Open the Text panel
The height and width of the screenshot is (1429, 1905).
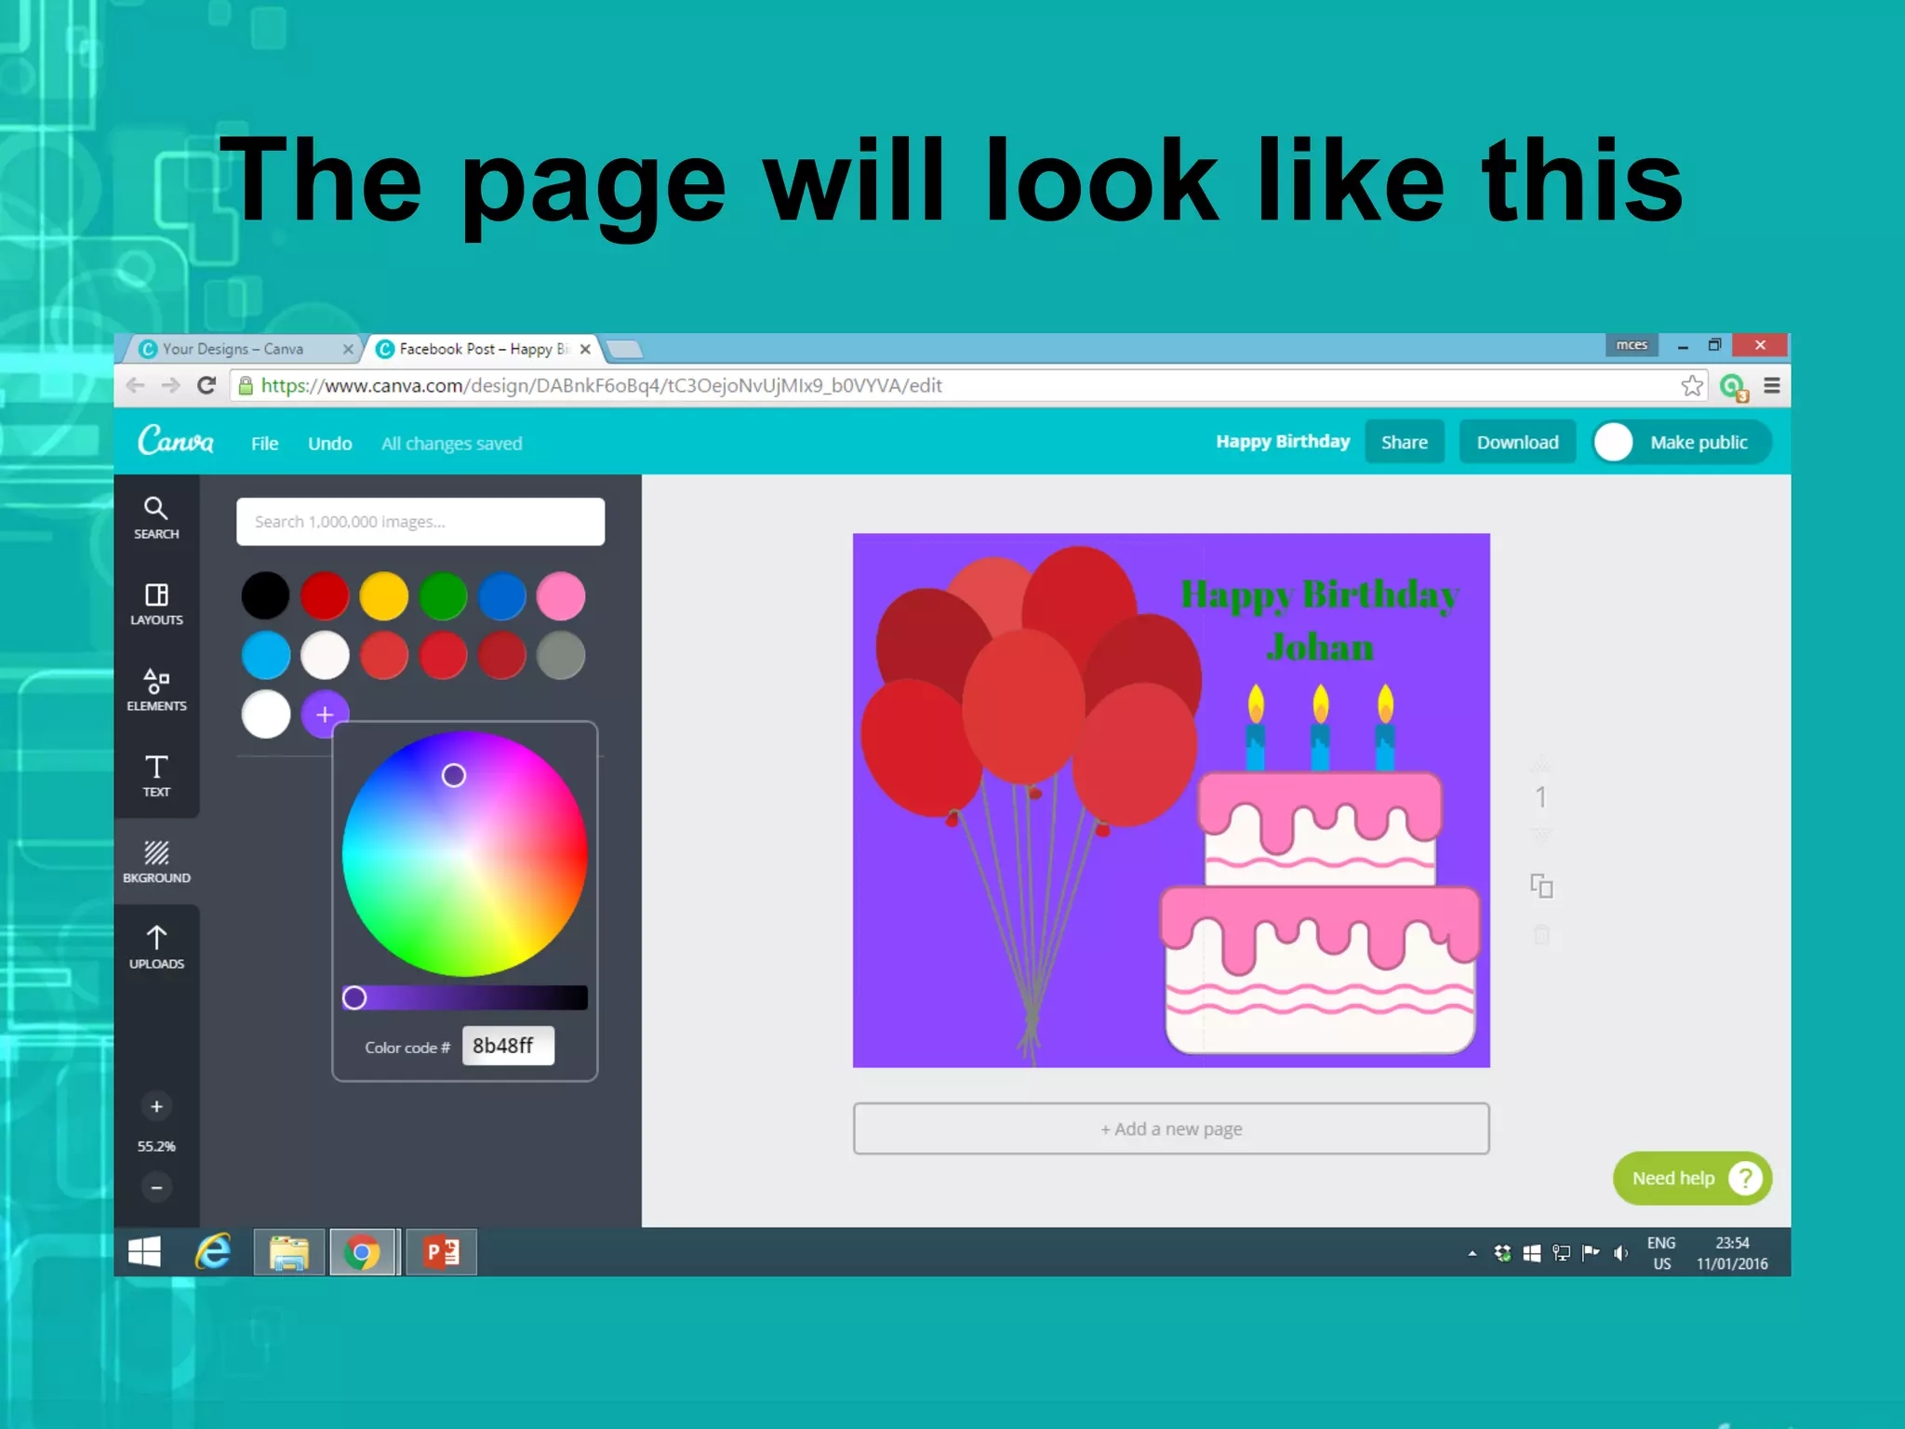pyautogui.click(x=156, y=776)
